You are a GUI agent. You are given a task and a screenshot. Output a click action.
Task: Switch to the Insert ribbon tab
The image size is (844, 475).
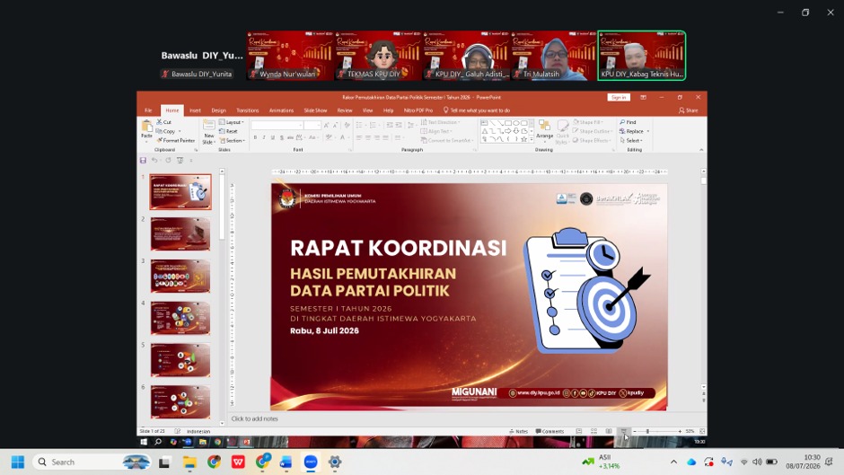point(195,110)
